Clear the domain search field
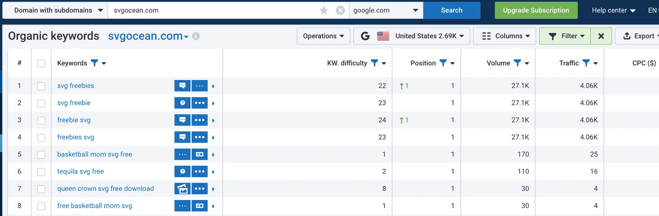The width and height of the screenshot is (659, 216). pos(340,10)
